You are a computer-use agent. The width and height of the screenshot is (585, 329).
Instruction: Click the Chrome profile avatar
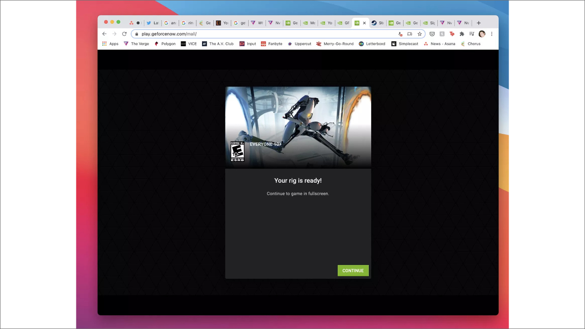482,34
